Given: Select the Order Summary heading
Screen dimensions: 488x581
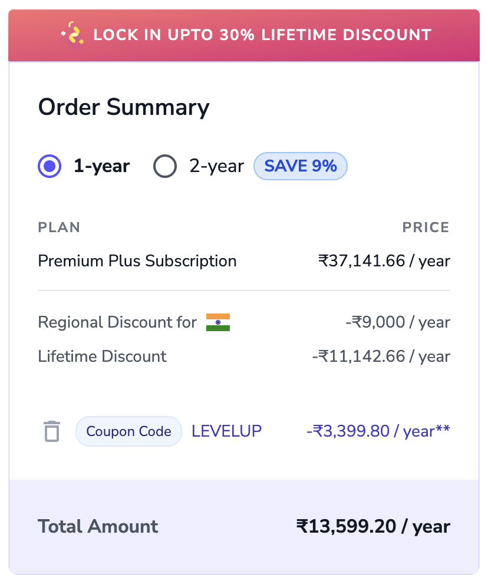Looking at the screenshot, I should pyautogui.click(x=124, y=107).
